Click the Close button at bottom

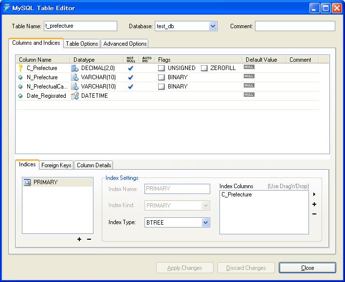[308, 268]
